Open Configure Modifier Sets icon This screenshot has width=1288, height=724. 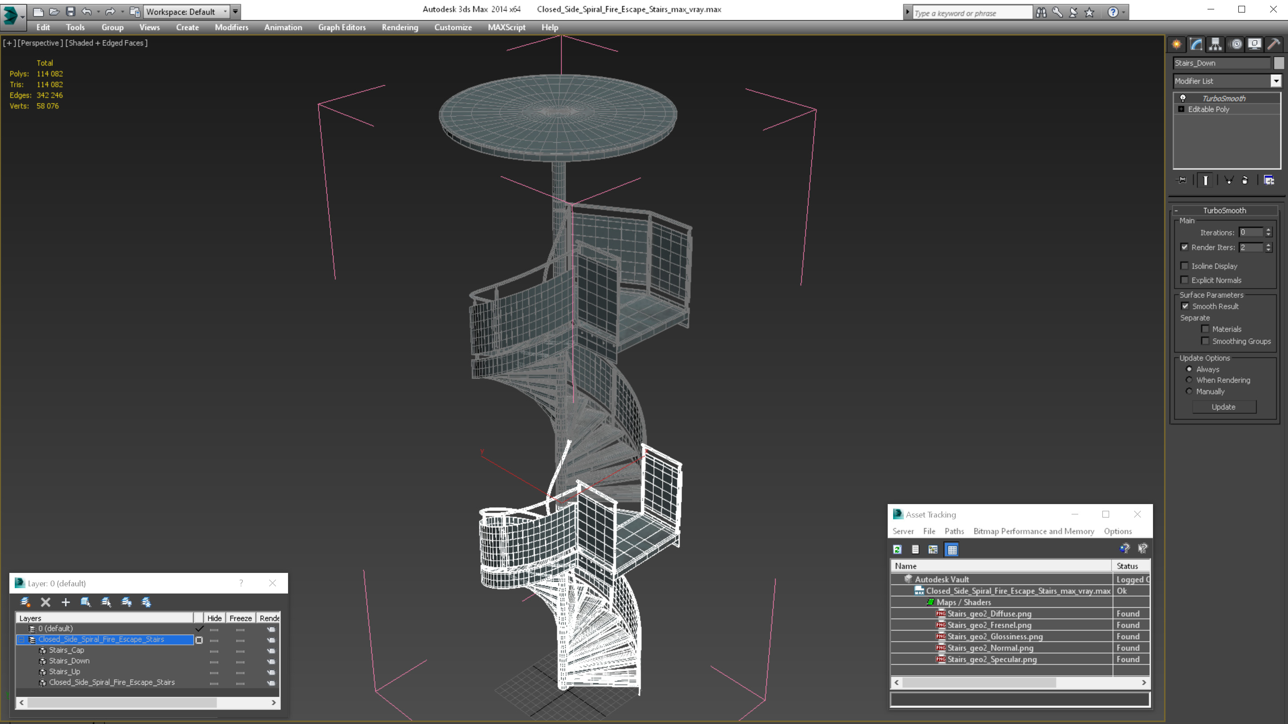point(1269,180)
